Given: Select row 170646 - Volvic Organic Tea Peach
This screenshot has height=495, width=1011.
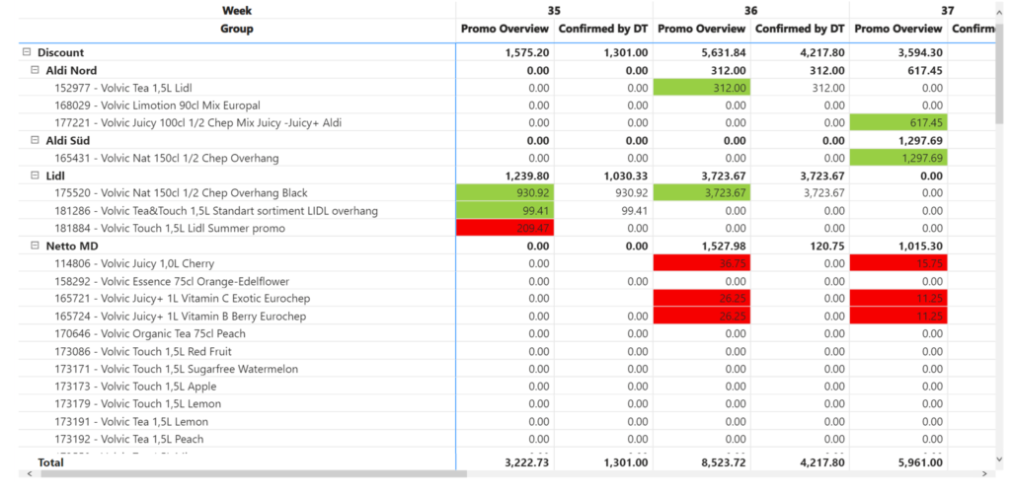Looking at the screenshot, I should (237, 333).
